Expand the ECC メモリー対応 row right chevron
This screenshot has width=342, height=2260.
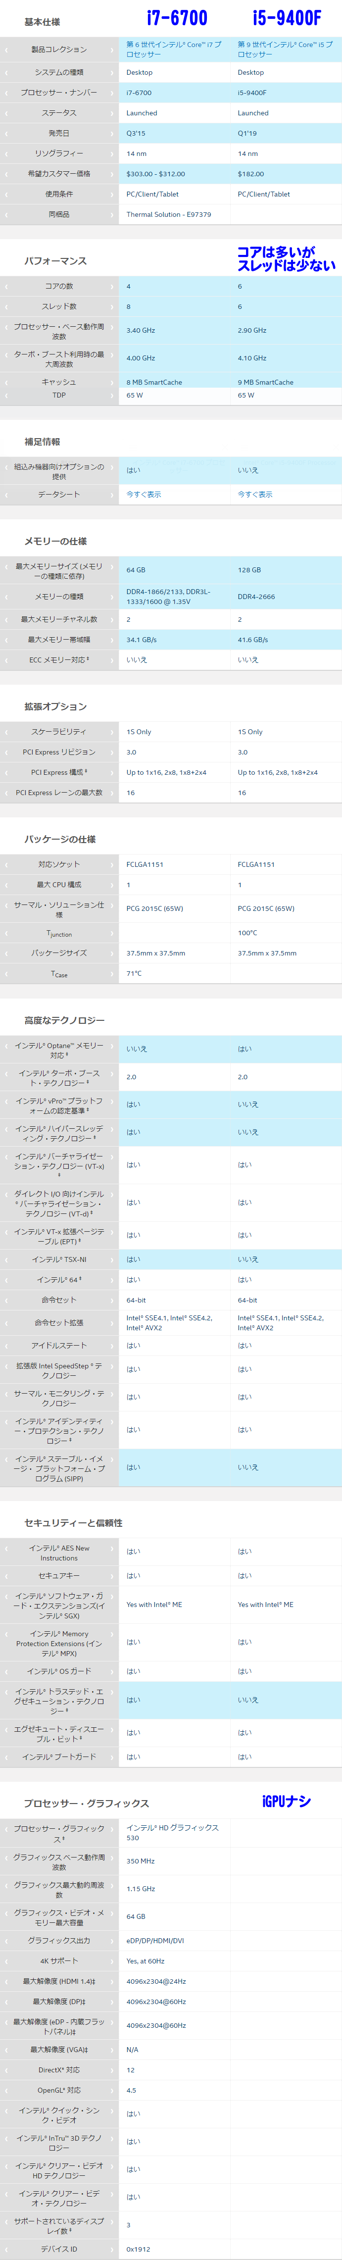[x=111, y=660]
